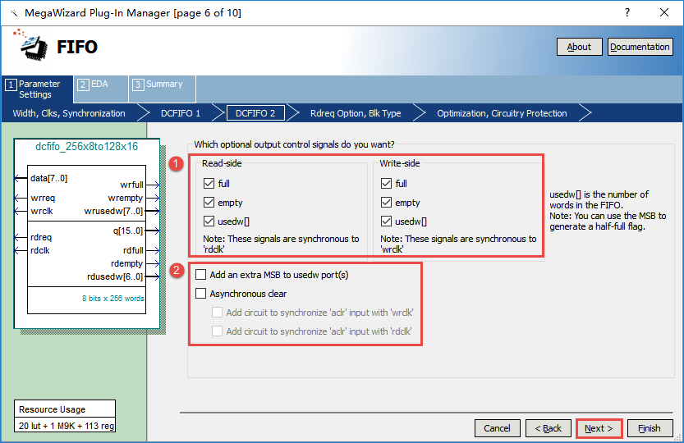Click the FIFO chip logo icon
Viewport: 684px width, 443px height.
pos(31,45)
